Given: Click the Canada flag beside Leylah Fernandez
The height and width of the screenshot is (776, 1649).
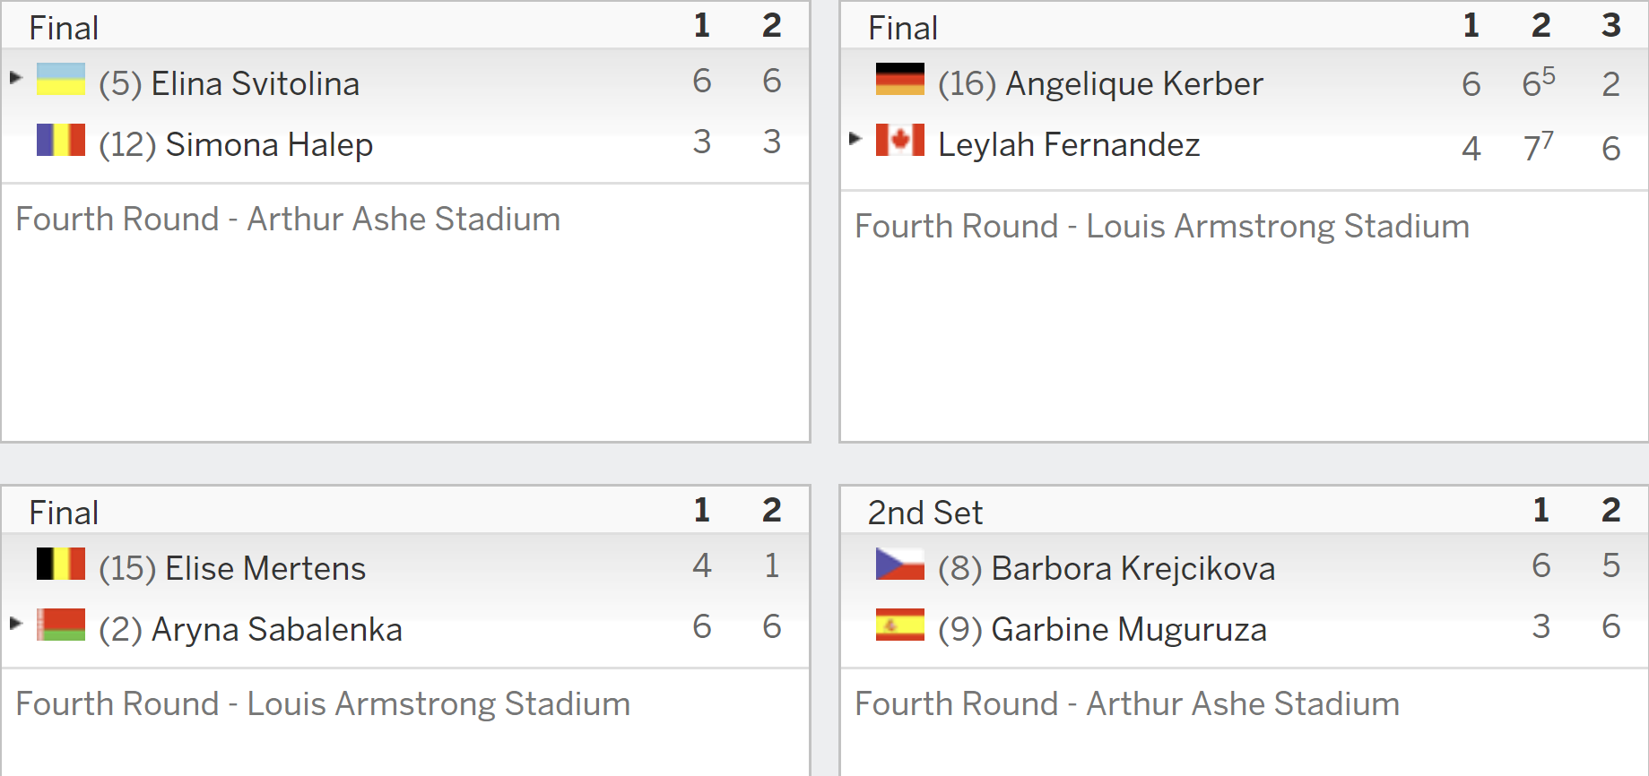Looking at the screenshot, I should click(900, 140).
